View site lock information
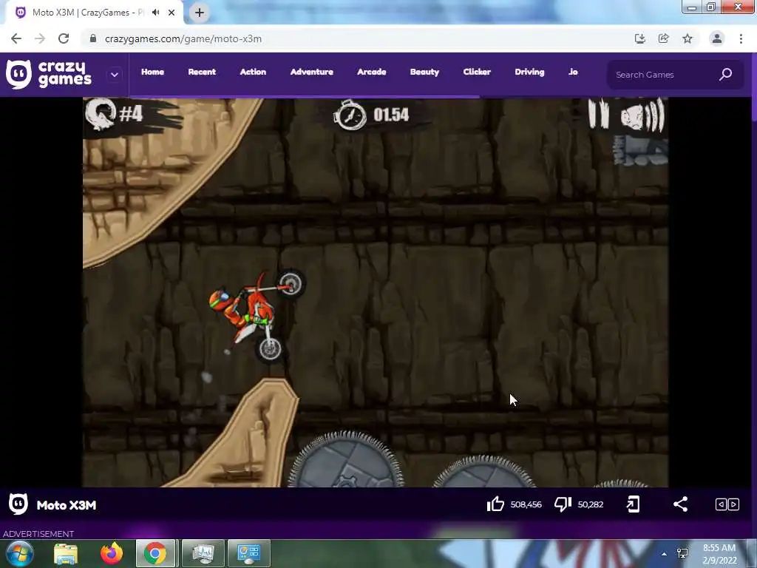This screenshot has width=757, height=568. (x=92, y=38)
